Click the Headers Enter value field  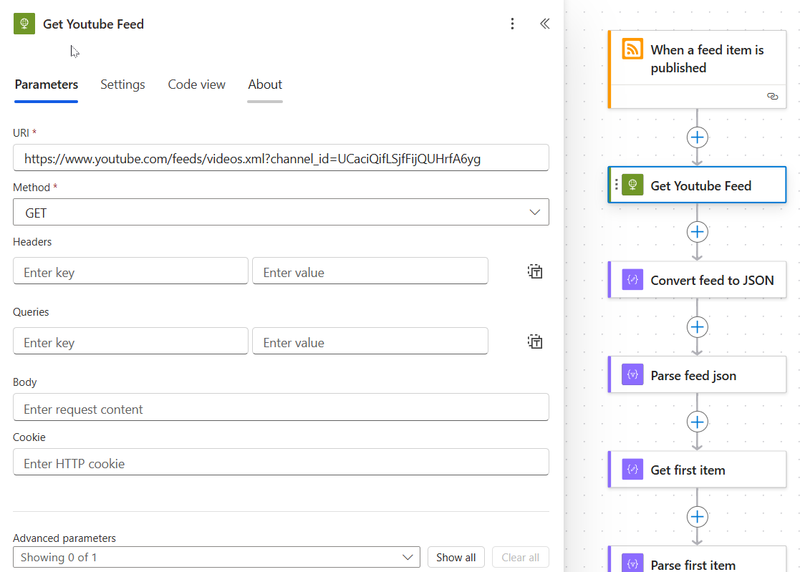pyautogui.click(x=370, y=271)
